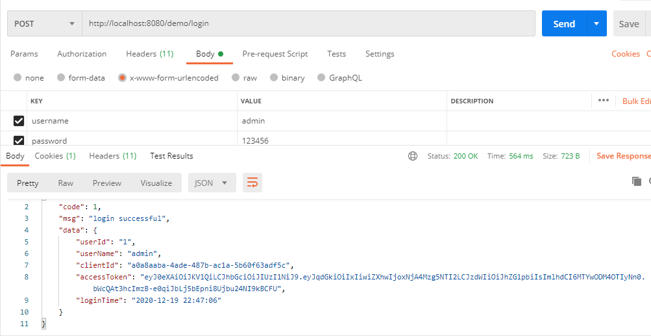Open the response Headers (11) tab
This screenshot has height=336, width=651.
tap(113, 156)
